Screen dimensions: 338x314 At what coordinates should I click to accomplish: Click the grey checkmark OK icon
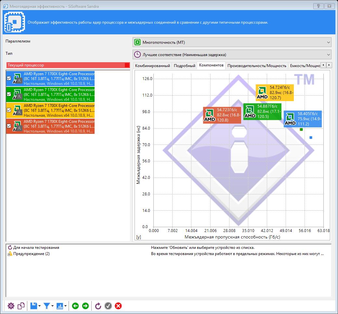point(108,306)
